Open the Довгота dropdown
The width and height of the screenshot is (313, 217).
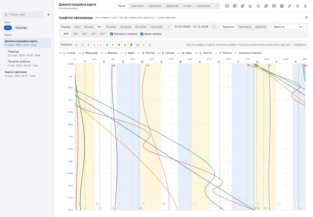[x=287, y=27]
